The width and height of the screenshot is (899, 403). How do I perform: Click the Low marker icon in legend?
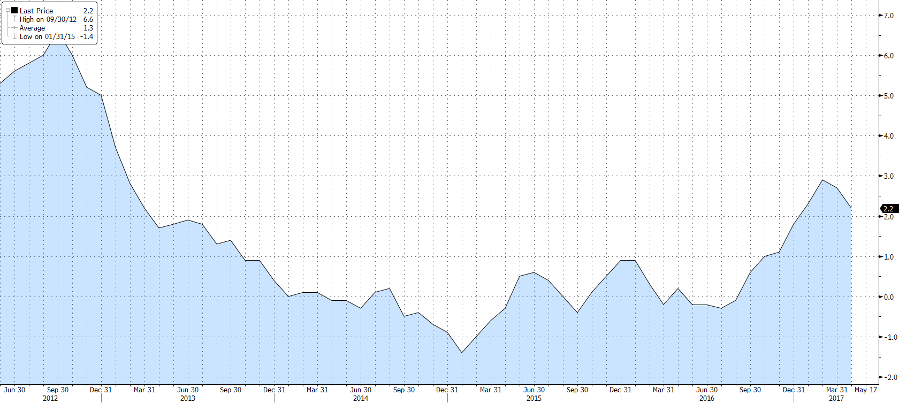click(15, 36)
